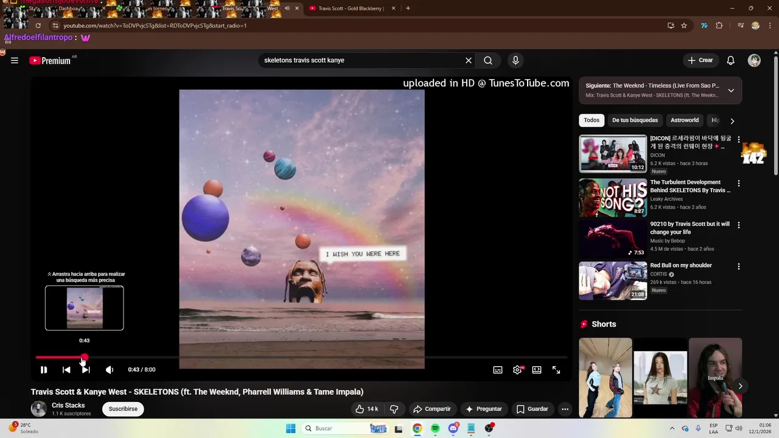Select the Todos filter chip

coord(592,120)
